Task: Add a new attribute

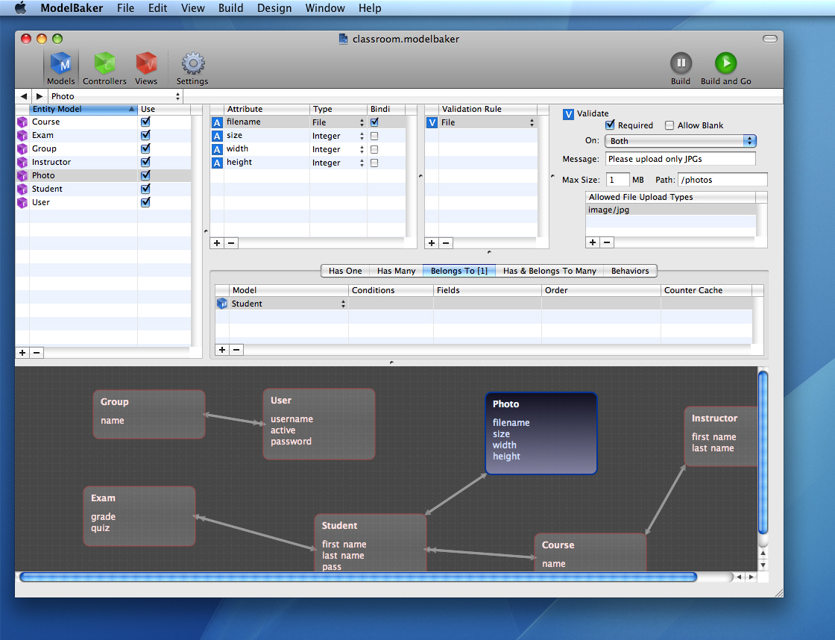Action: pos(217,243)
